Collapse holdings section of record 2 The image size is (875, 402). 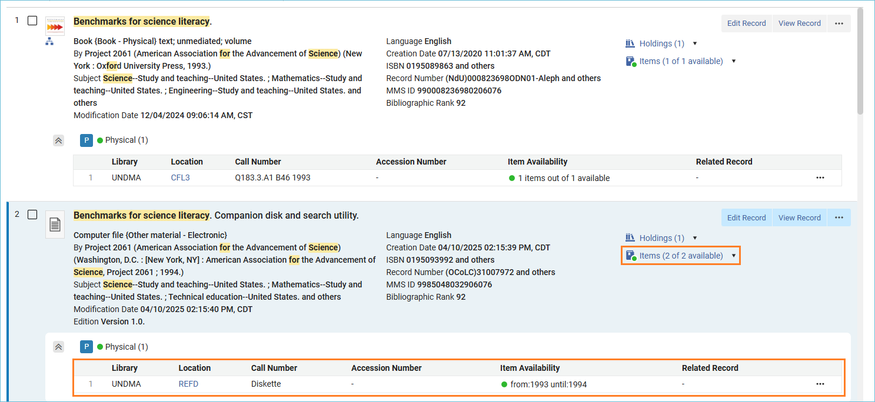pos(58,347)
